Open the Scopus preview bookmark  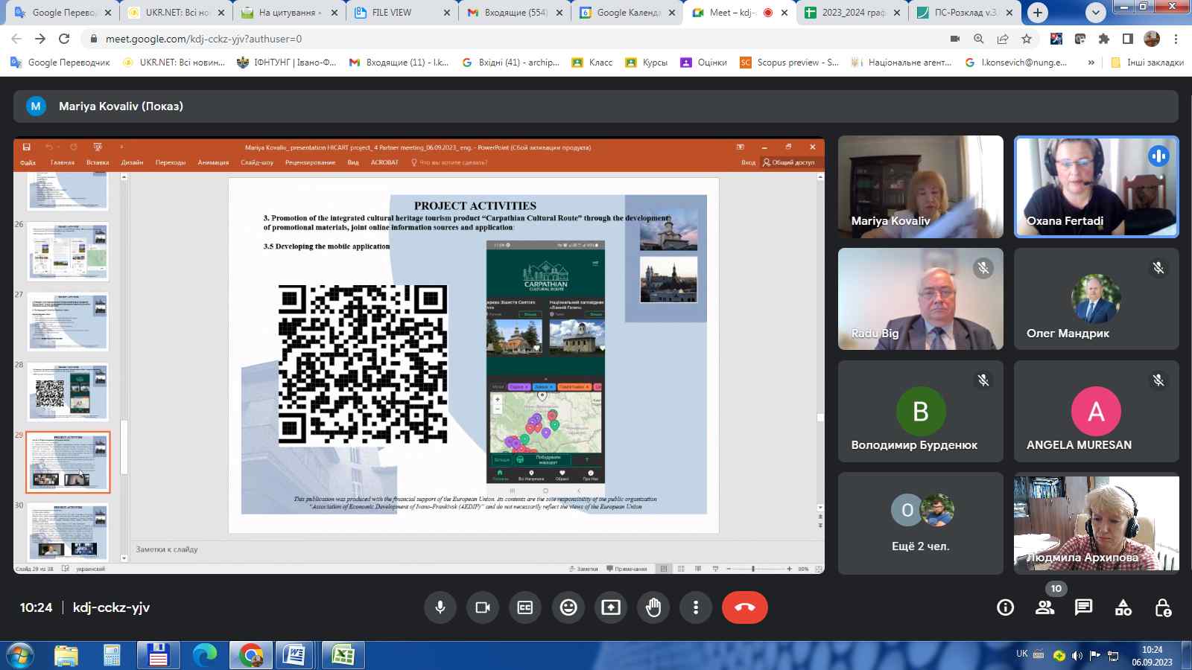pyautogui.click(x=789, y=63)
